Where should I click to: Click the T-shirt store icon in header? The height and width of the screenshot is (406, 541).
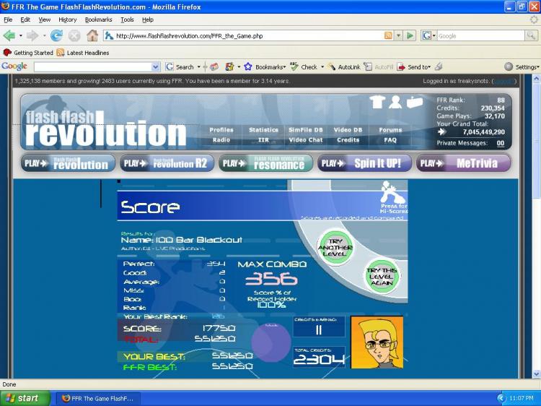(x=377, y=103)
